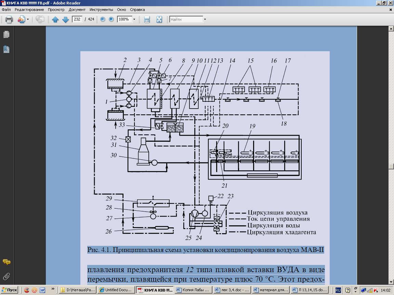Open the Редактирование menu

29,10
